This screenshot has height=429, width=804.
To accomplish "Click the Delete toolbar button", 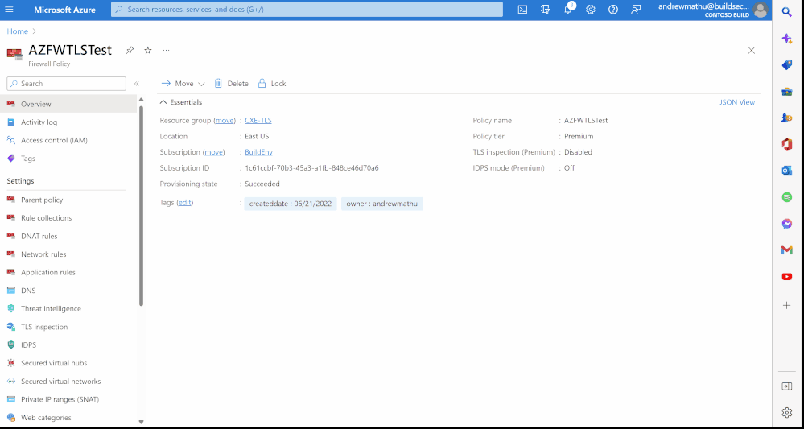I will point(231,84).
